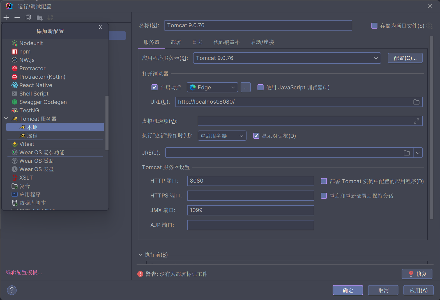Click the folder icon in URL field
The image size is (440, 300).
click(416, 102)
